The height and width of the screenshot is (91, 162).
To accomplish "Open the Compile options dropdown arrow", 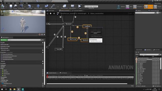I will (x=6, y=7).
